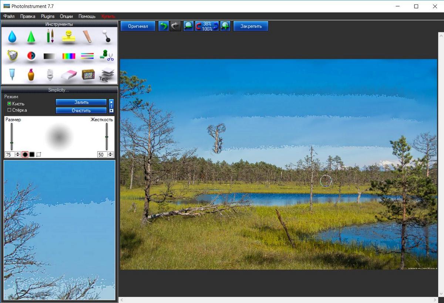Click the horizontal scrollbar at the bottom
Viewport: 444px width, 303px height.
pos(279,300)
